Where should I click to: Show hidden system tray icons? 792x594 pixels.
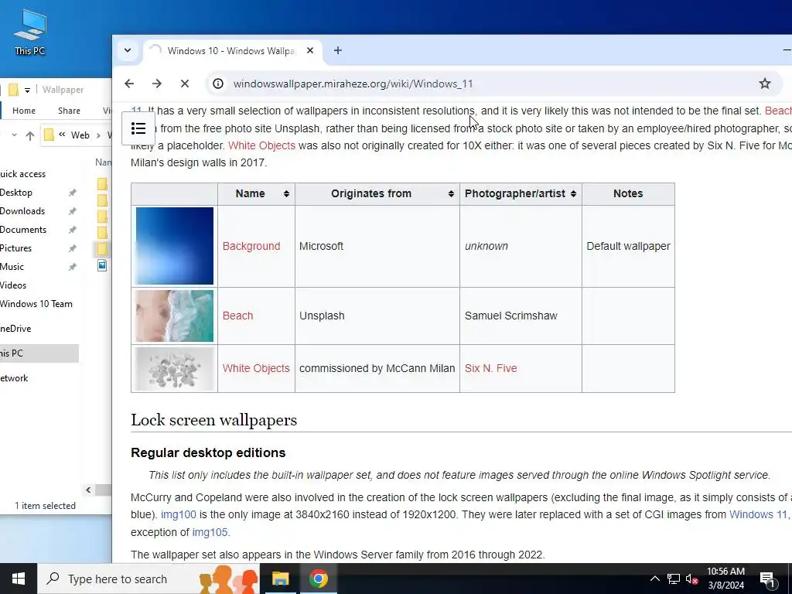coord(654,579)
